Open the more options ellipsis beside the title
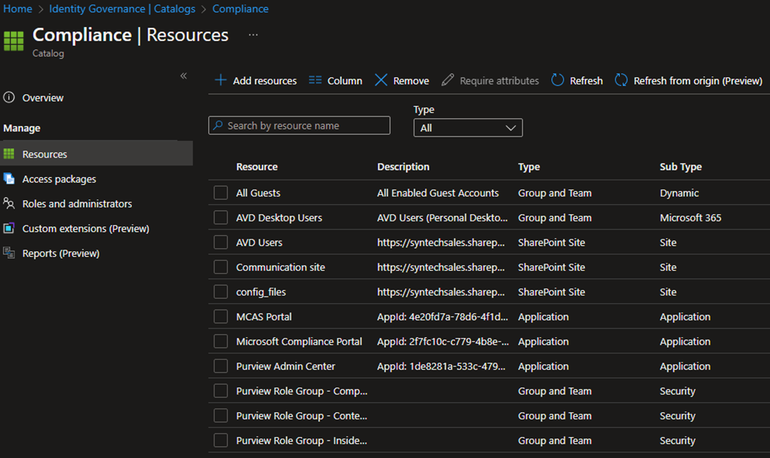 tap(253, 35)
